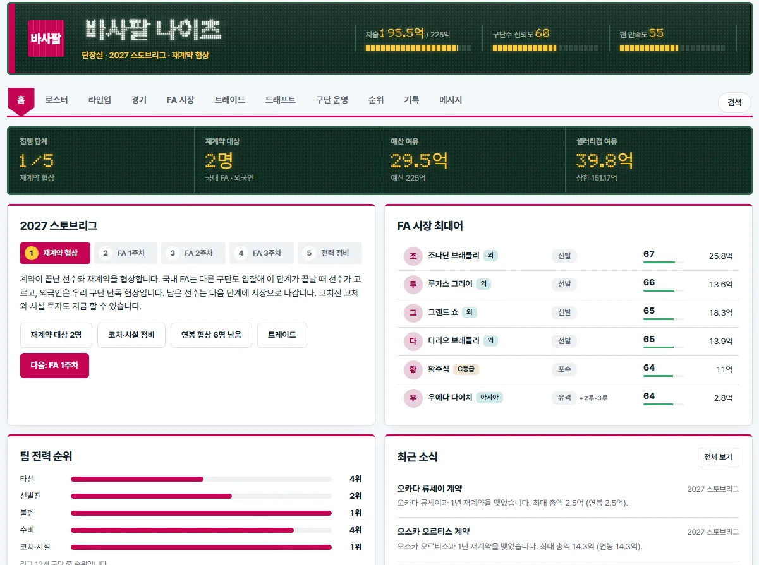Click the 유격 position tag for 우에다 다이치
The image size is (759, 565).
pyautogui.click(x=564, y=398)
